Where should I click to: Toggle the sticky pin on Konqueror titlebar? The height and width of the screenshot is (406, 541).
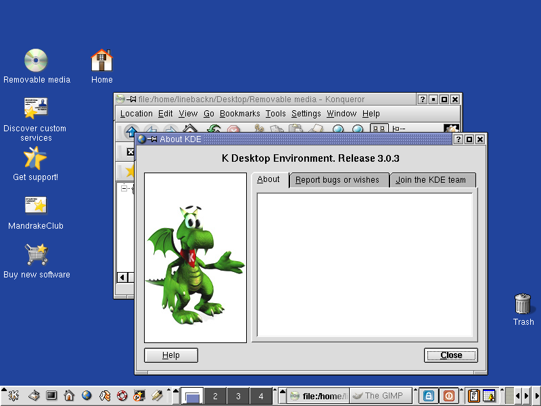tap(131, 99)
